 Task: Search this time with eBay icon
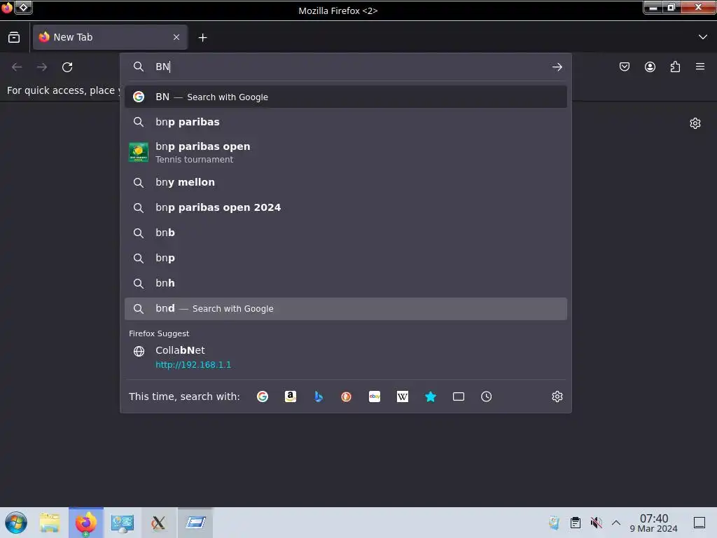[375, 396]
